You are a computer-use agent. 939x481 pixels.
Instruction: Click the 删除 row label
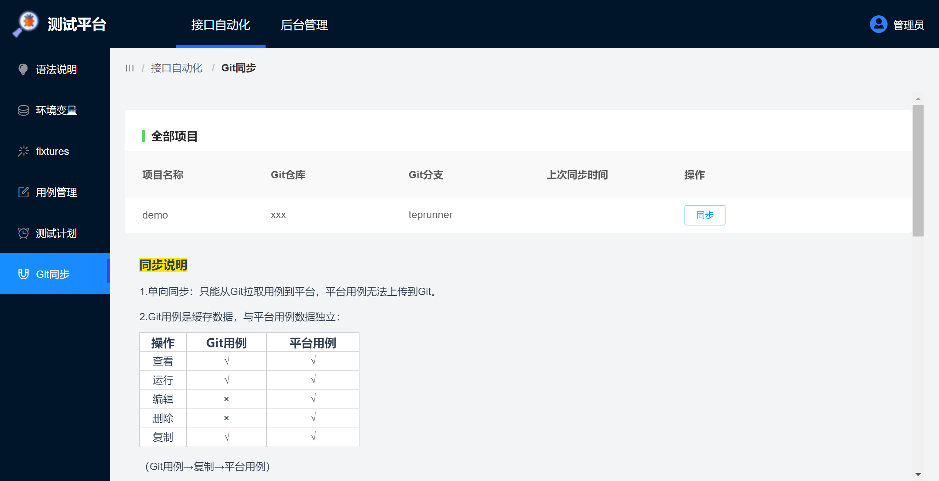(163, 418)
